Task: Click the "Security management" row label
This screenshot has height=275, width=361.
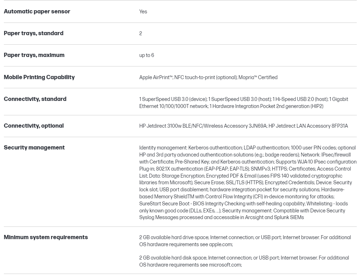Action: point(34,148)
